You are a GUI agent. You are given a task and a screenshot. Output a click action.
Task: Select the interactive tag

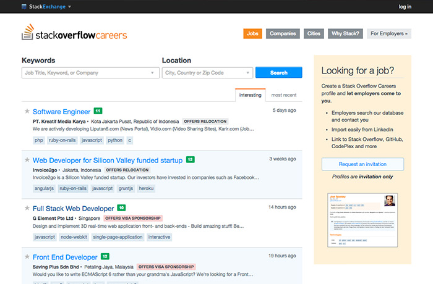click(x=160, y=237)
